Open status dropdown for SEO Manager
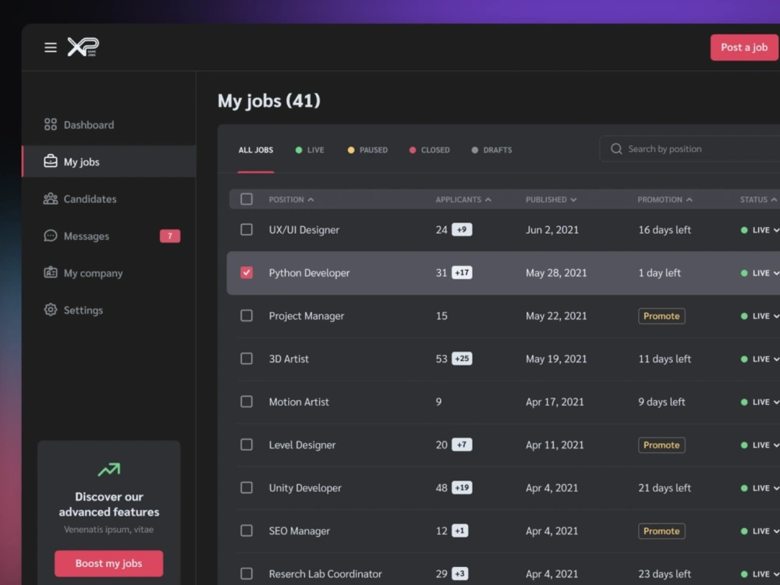Screen dimensions: 780x585 point(760,531)
